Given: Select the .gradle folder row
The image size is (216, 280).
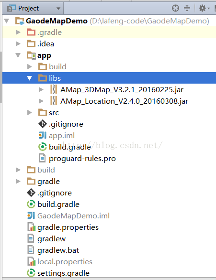Looking at the screenshot, I should [109, 32].
